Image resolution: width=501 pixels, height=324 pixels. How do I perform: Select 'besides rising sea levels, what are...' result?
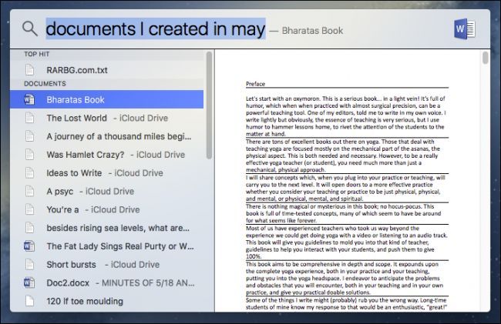[106, 228]
